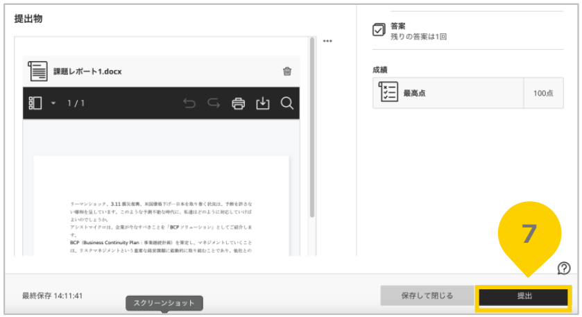Click the 課題レポート1.docx file name

(87, 71)
